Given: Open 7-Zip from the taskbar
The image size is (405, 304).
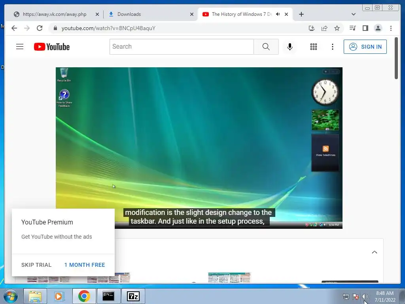Looking at the screenshot, I should pos(133,296).
